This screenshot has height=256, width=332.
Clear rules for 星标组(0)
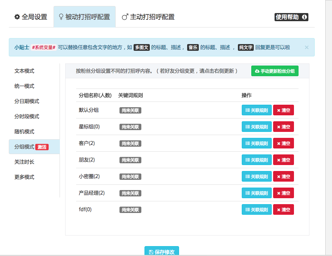(283, 127)
